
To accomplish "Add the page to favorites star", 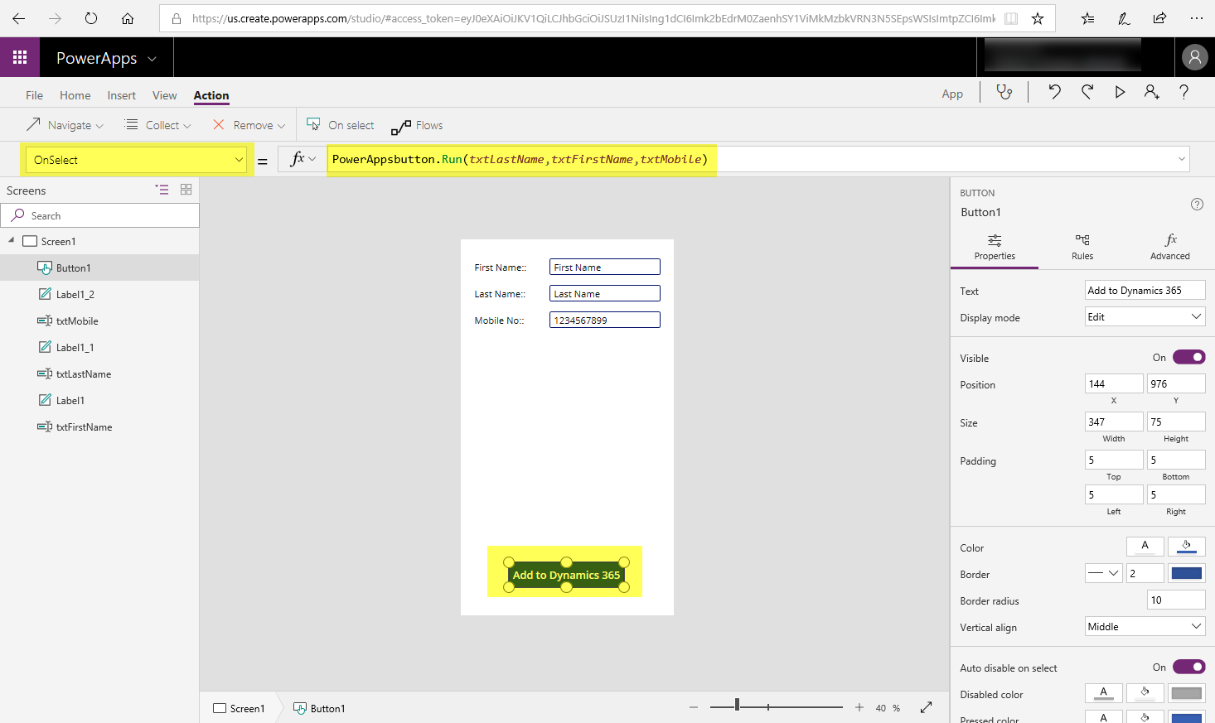I will click(1038, 18).
